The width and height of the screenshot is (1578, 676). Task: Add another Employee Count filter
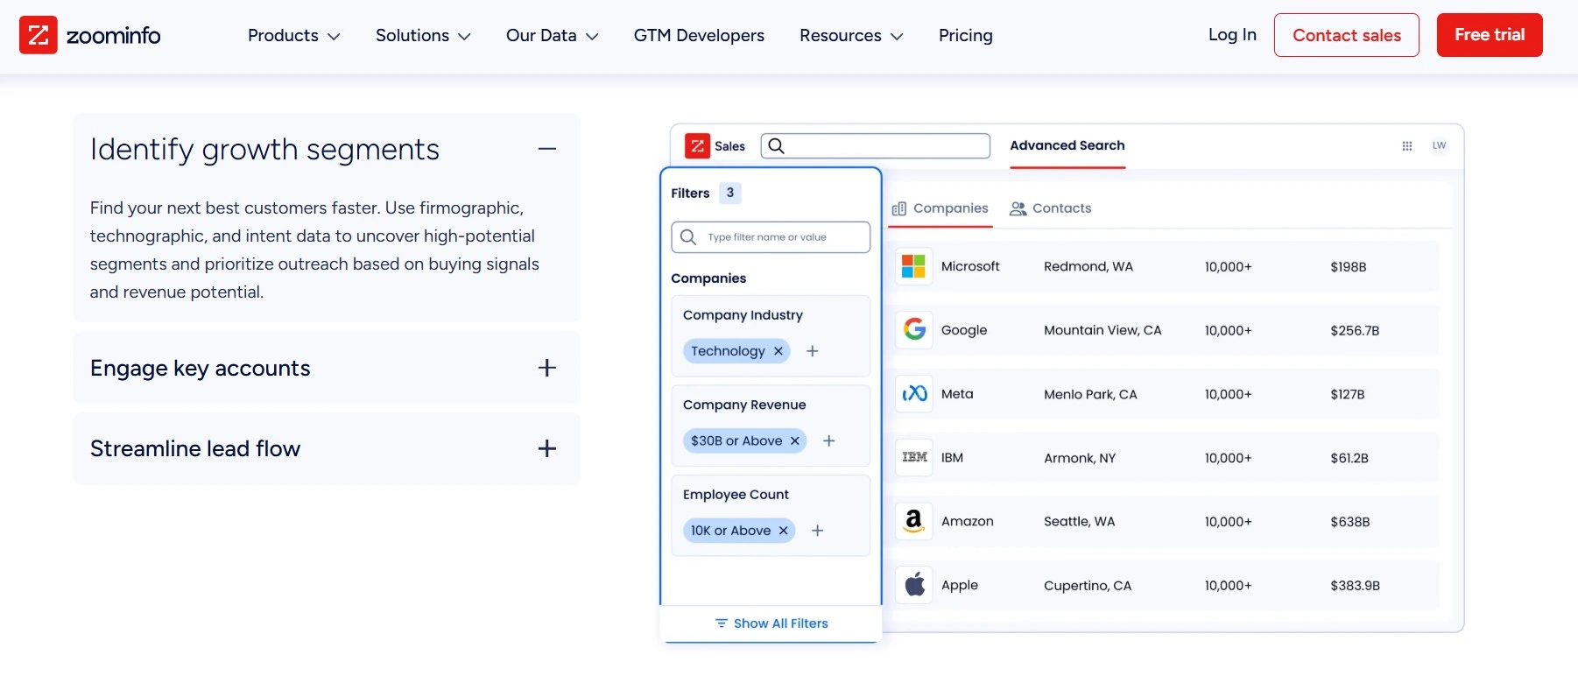[x=818, y=531]
